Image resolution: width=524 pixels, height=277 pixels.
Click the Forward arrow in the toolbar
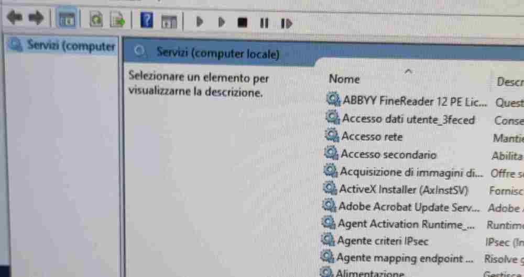click(x=36, y=19)
